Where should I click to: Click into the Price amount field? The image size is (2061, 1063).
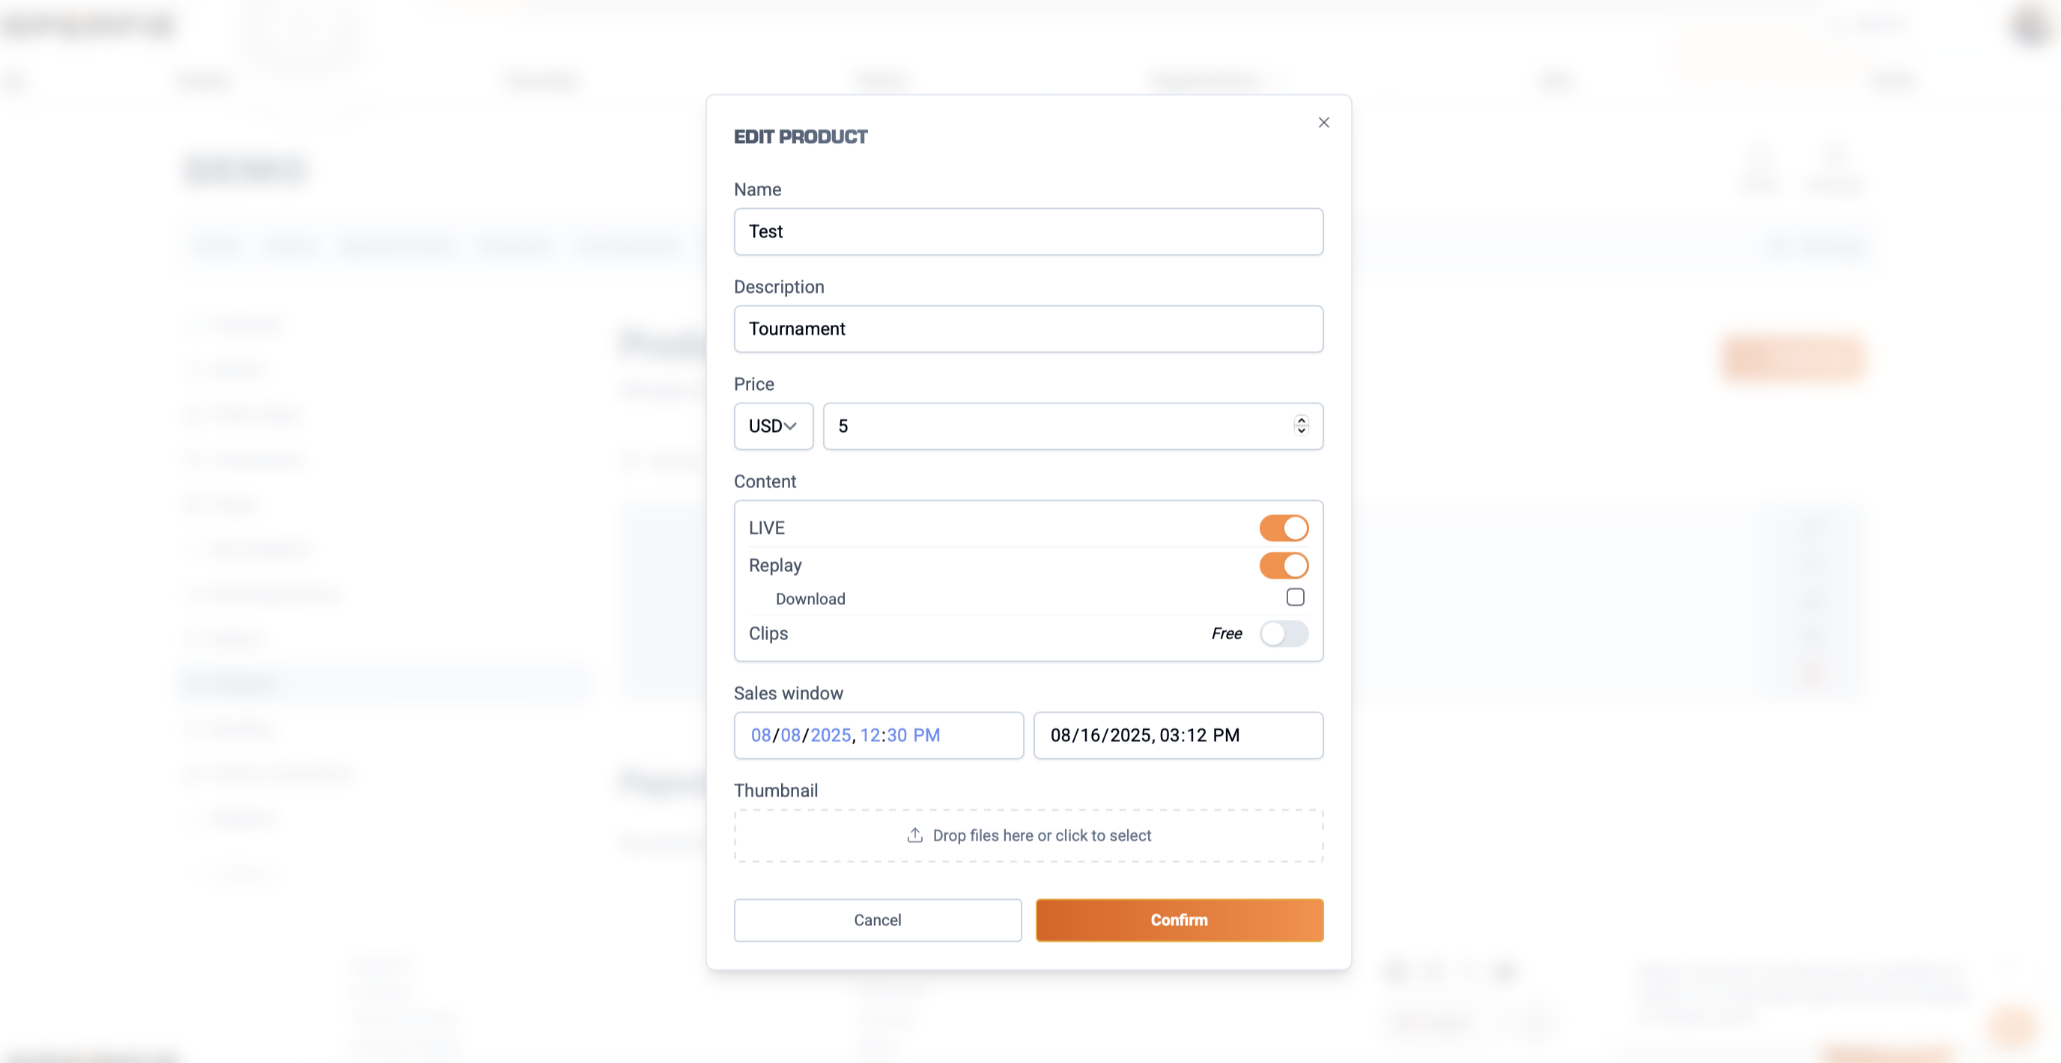tap(1056, 426)
